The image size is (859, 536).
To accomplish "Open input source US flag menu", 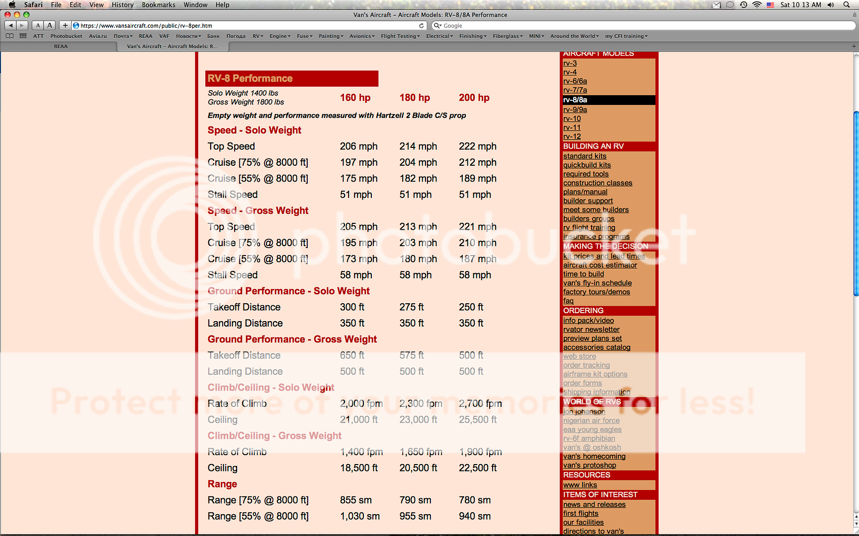I will pos(770,4).
